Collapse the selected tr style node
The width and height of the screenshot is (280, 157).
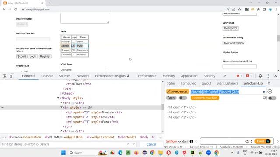pos(61,107)
